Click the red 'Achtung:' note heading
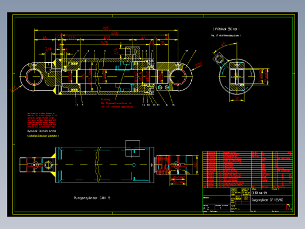 (x=106, y=99)
